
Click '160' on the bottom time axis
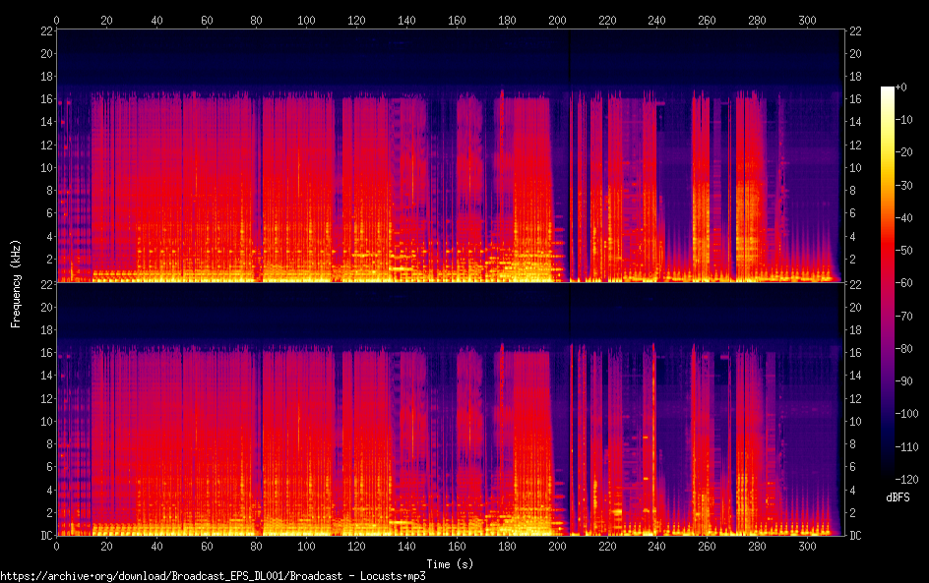(457, 547)
